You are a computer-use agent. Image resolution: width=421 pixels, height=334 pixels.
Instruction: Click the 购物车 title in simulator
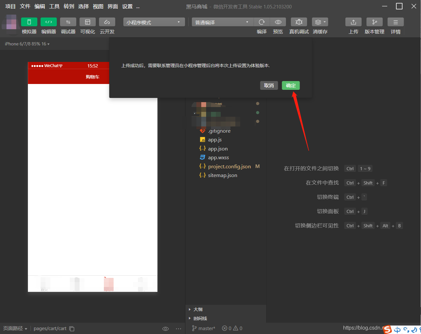click(x=93, y=77)
